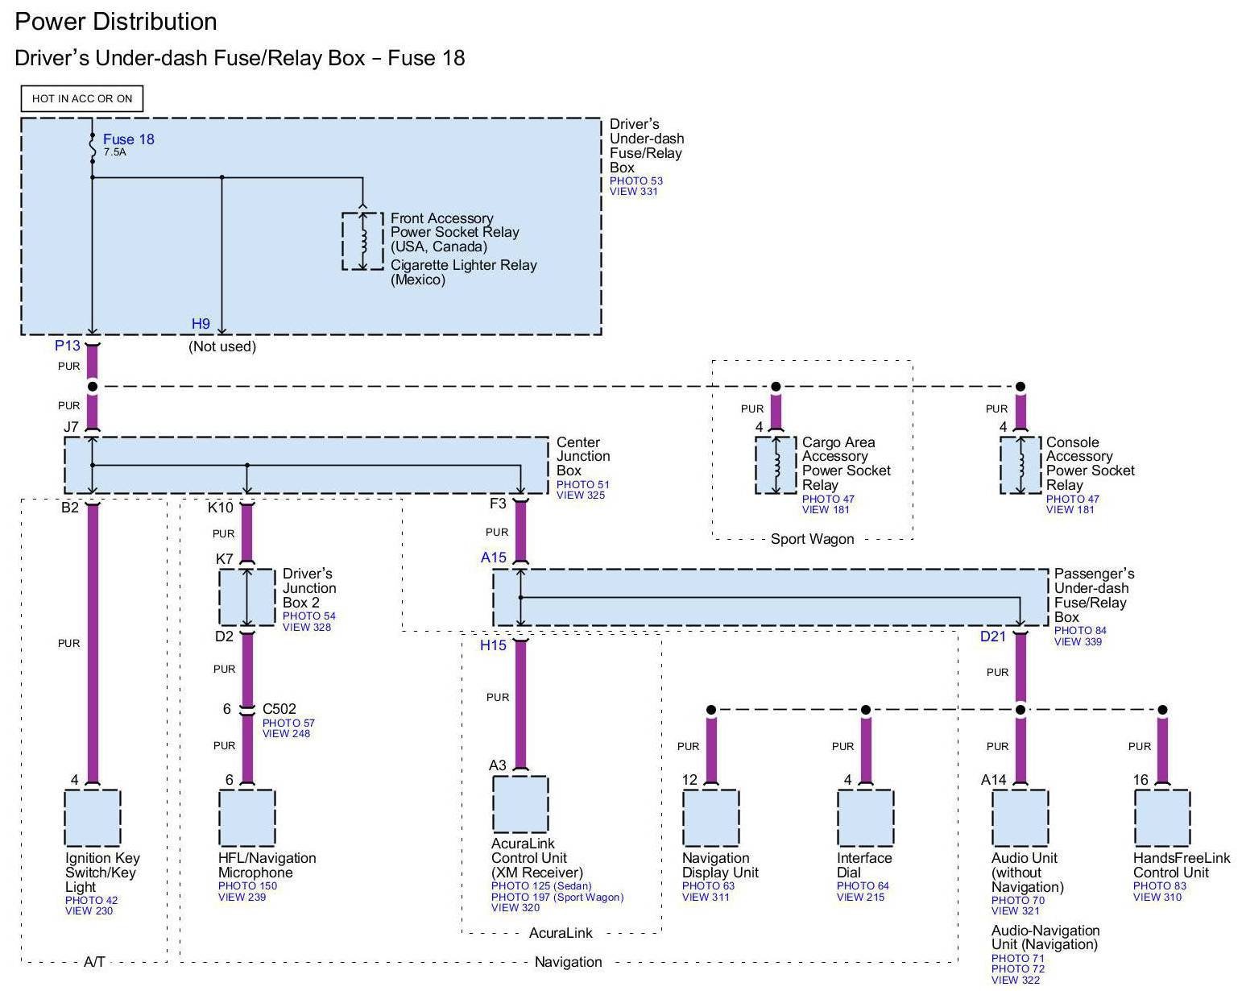The height and width of the screenshot is (991, 1242).
Task: Follow the VIEW 322 link for Audio-Navigation Unit
Action: point(1015,980)
